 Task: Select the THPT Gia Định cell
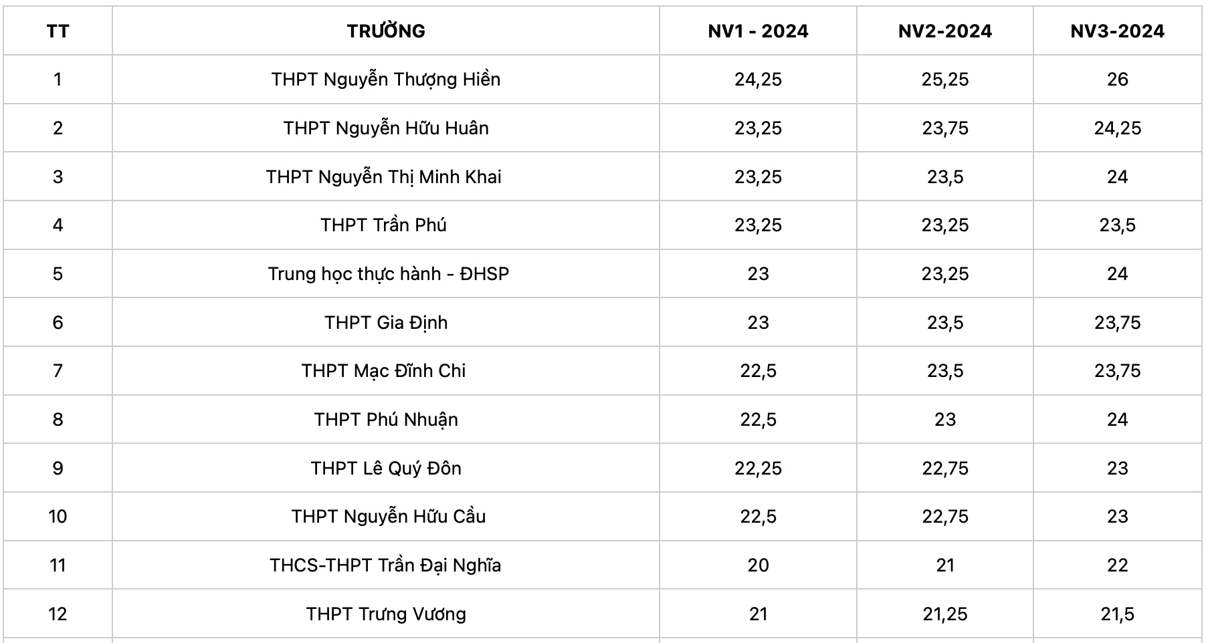coord(386,323)
